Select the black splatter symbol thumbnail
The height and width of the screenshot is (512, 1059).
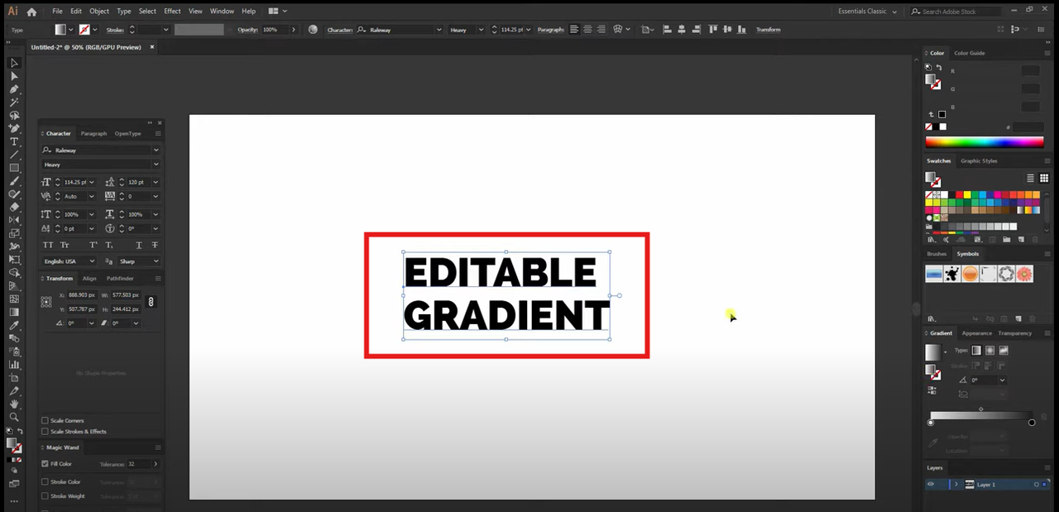pos(952,274)
